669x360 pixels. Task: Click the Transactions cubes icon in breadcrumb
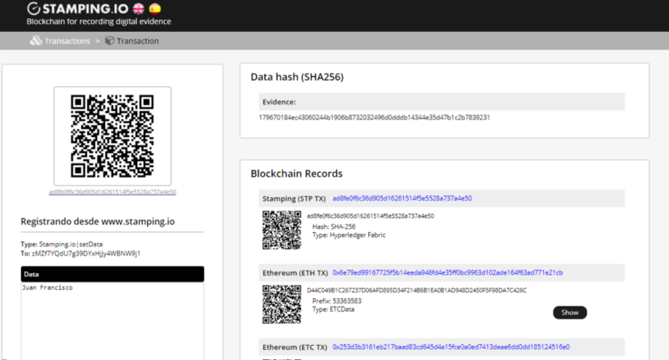click(x=36, y=41)
